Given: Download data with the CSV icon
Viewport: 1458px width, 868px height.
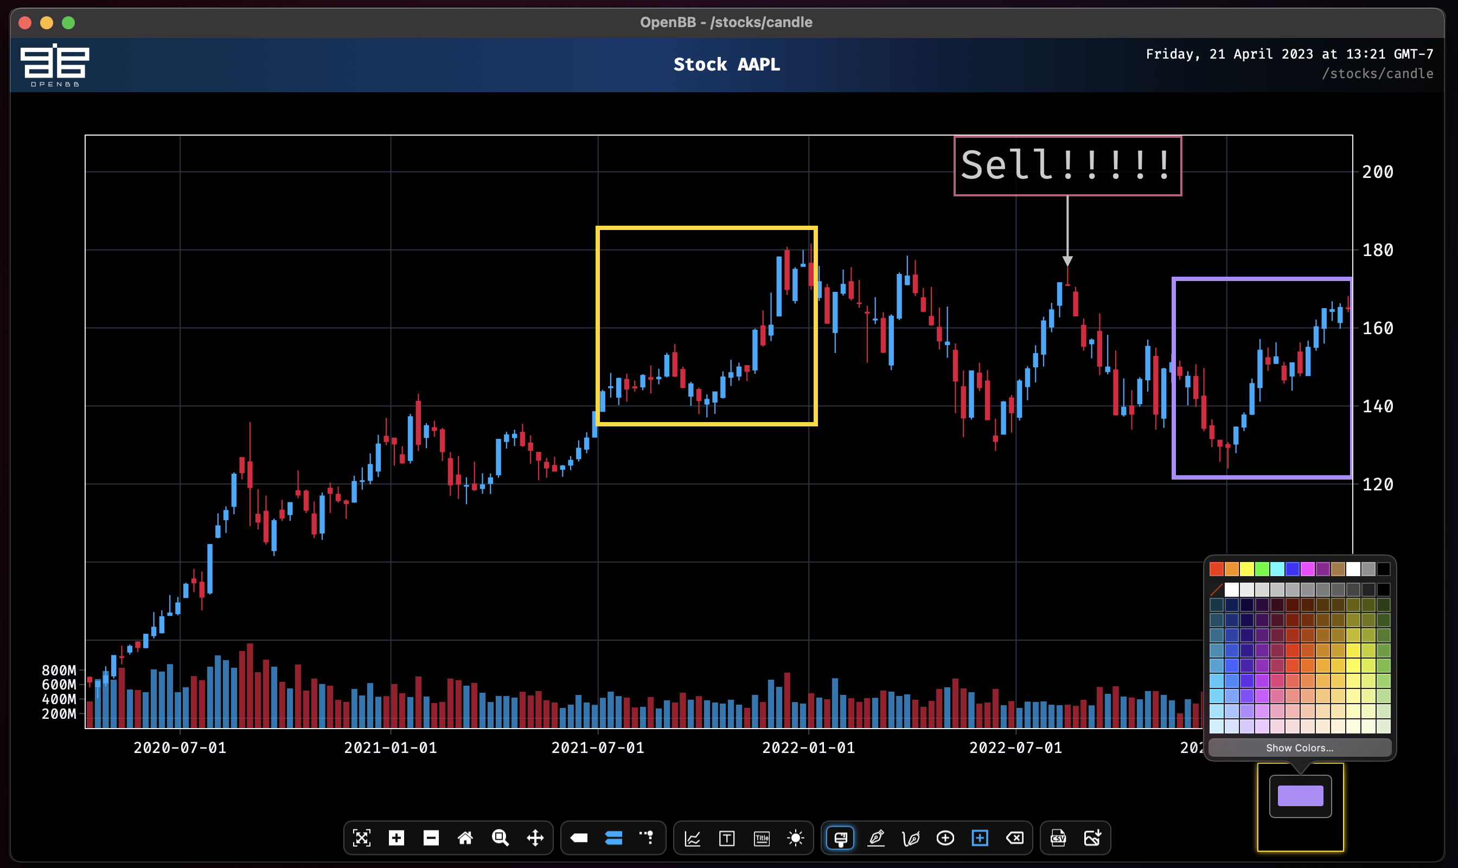Looking at the screenshot, I should 1058,838.
